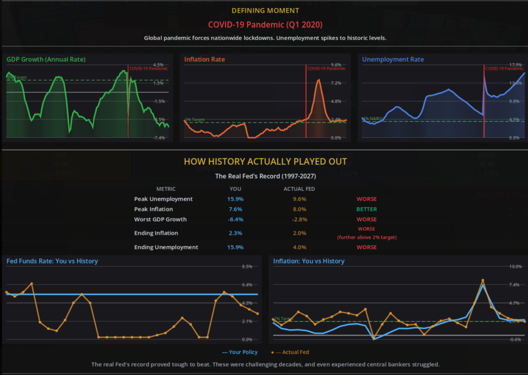Click the Ending Unemployment WORSE result
Screen dimensions: 528x375
tap(367, 247)
